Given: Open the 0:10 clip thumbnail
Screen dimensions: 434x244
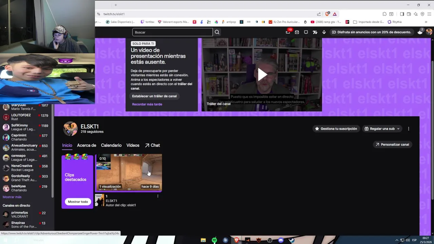Looking at the screenshot, I should pos(129,172).
